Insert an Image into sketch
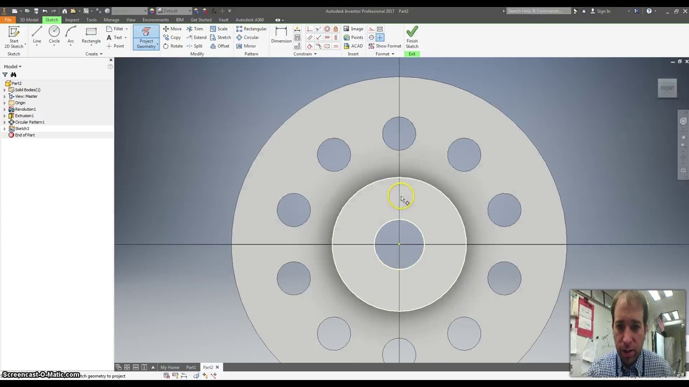The height and width of the screenshot is (387, 689). (353, 28)
